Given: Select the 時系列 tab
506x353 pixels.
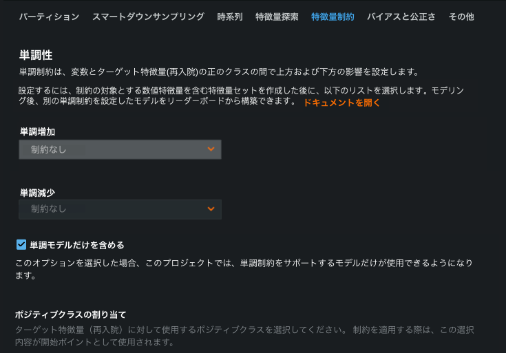Looking at the screenshot, I should click(x=229, y=17).
